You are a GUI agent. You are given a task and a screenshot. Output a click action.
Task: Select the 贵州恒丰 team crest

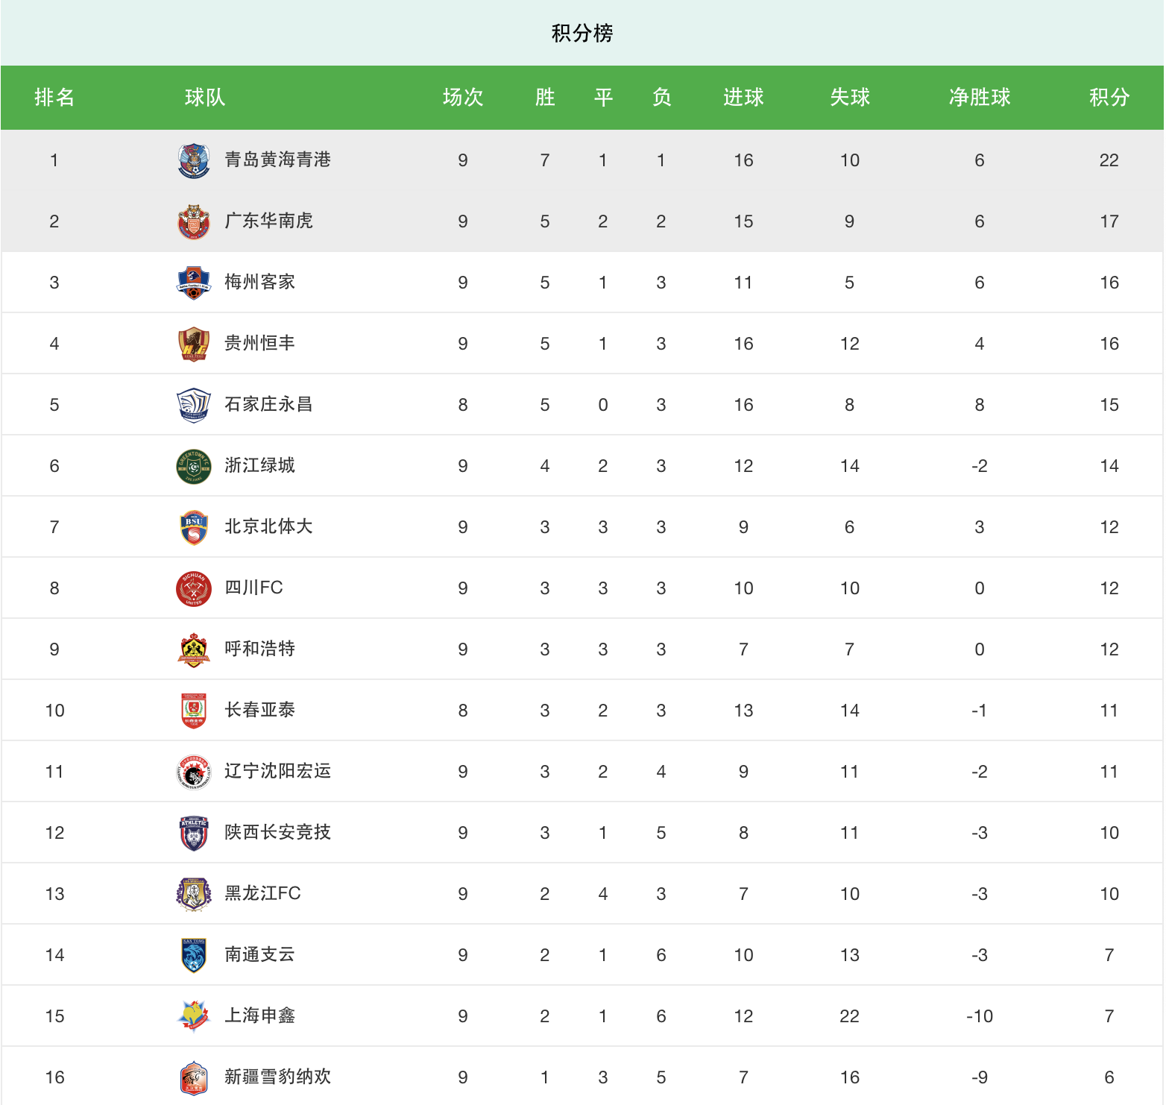tap(194, 344)
